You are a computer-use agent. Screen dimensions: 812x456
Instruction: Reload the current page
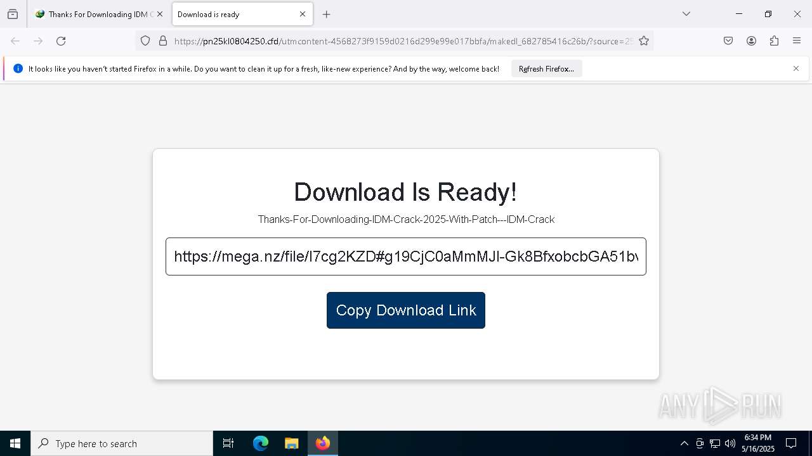tap(61, 41)
